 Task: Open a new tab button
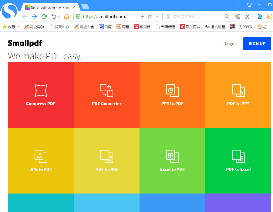pos(85,7)
